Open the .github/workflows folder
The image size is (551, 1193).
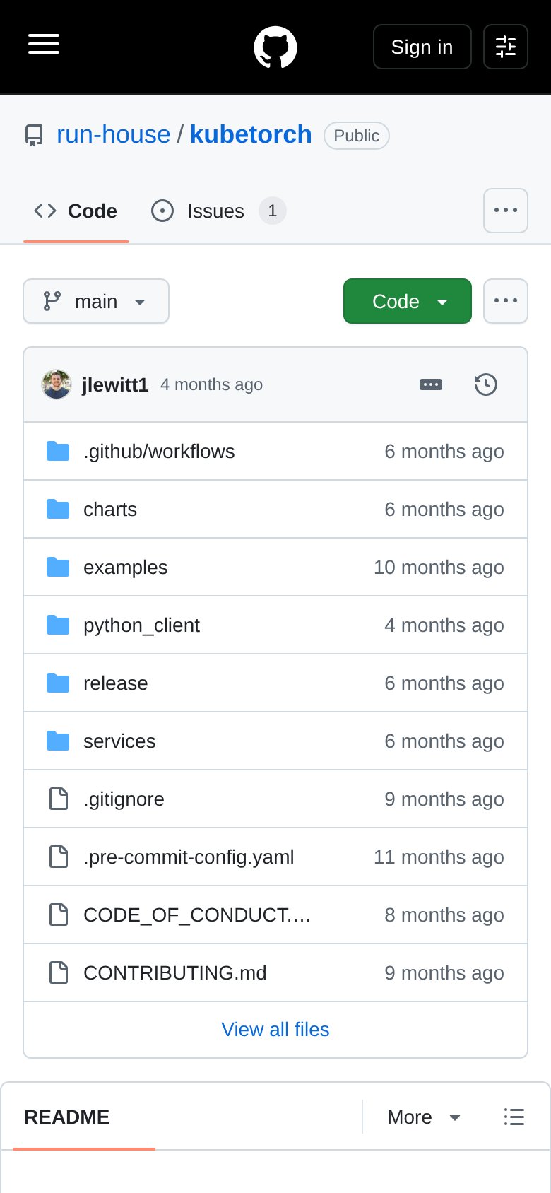[159, 451]
